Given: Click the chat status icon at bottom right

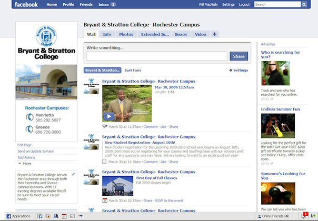Looking at the screenshot, I should point(313,216).
